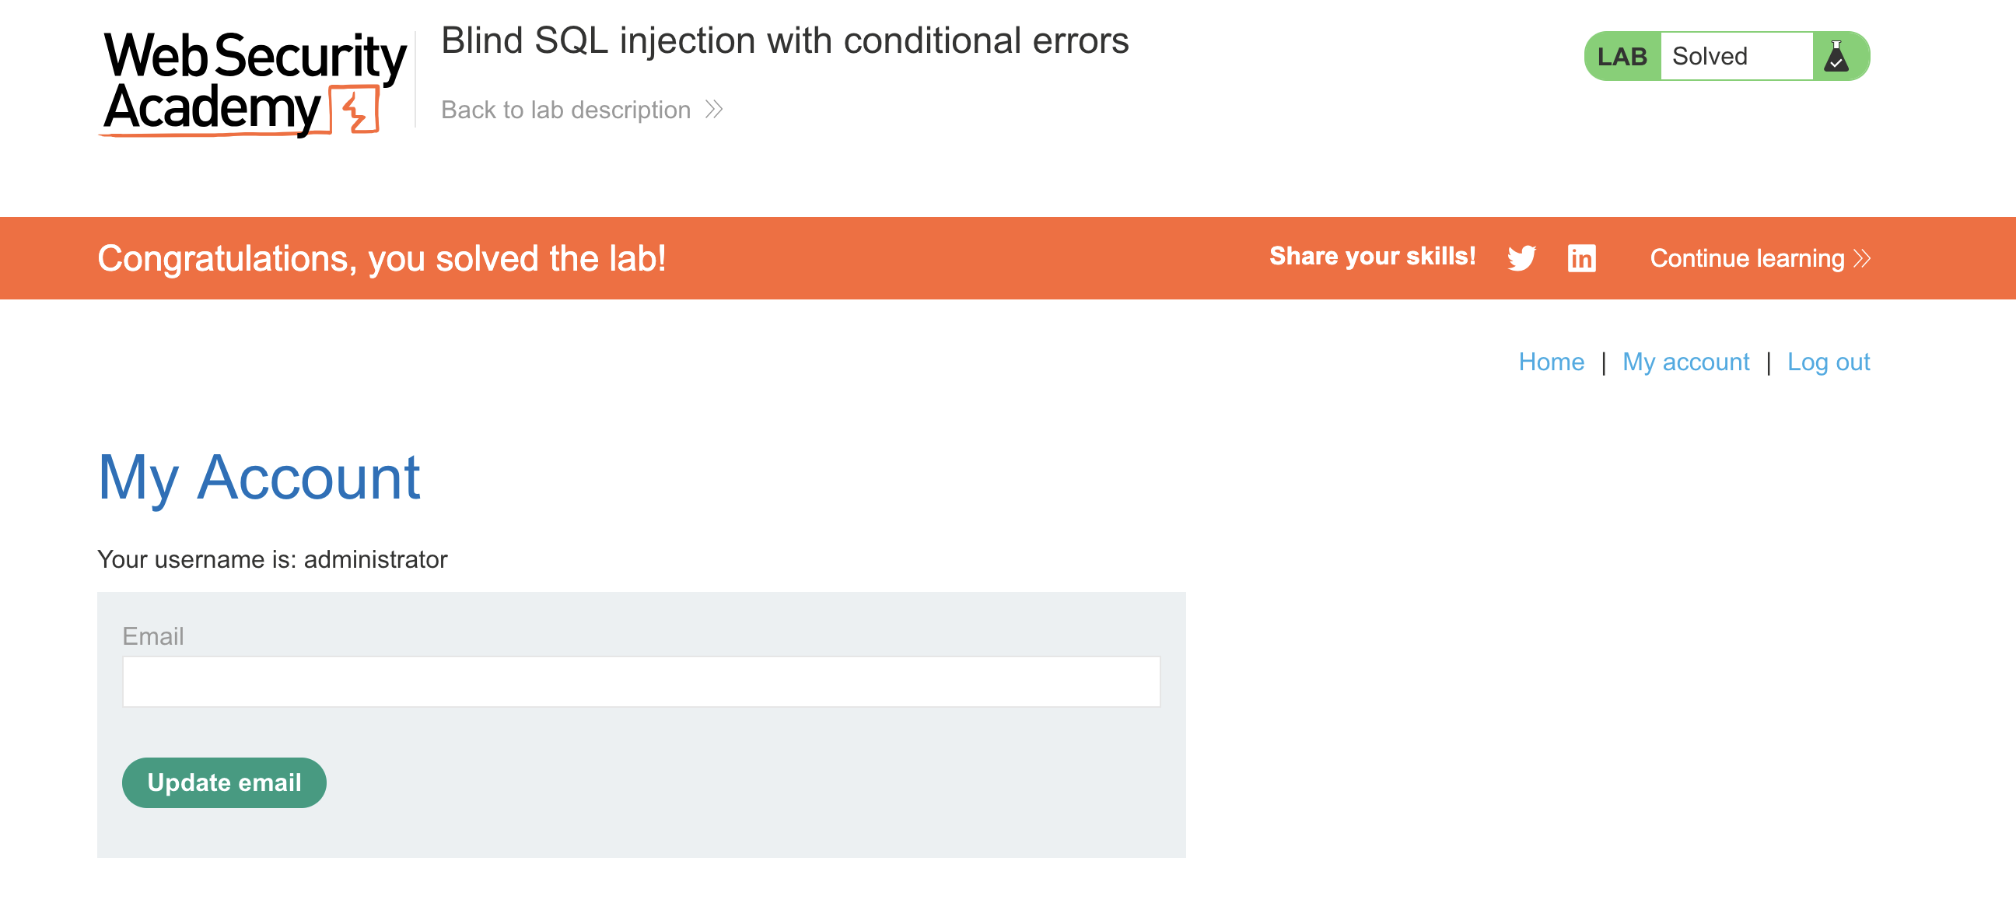Click the Update email button
Image resolution: width=2016 pixels, height=910 pixels.
tap(224, 782)
